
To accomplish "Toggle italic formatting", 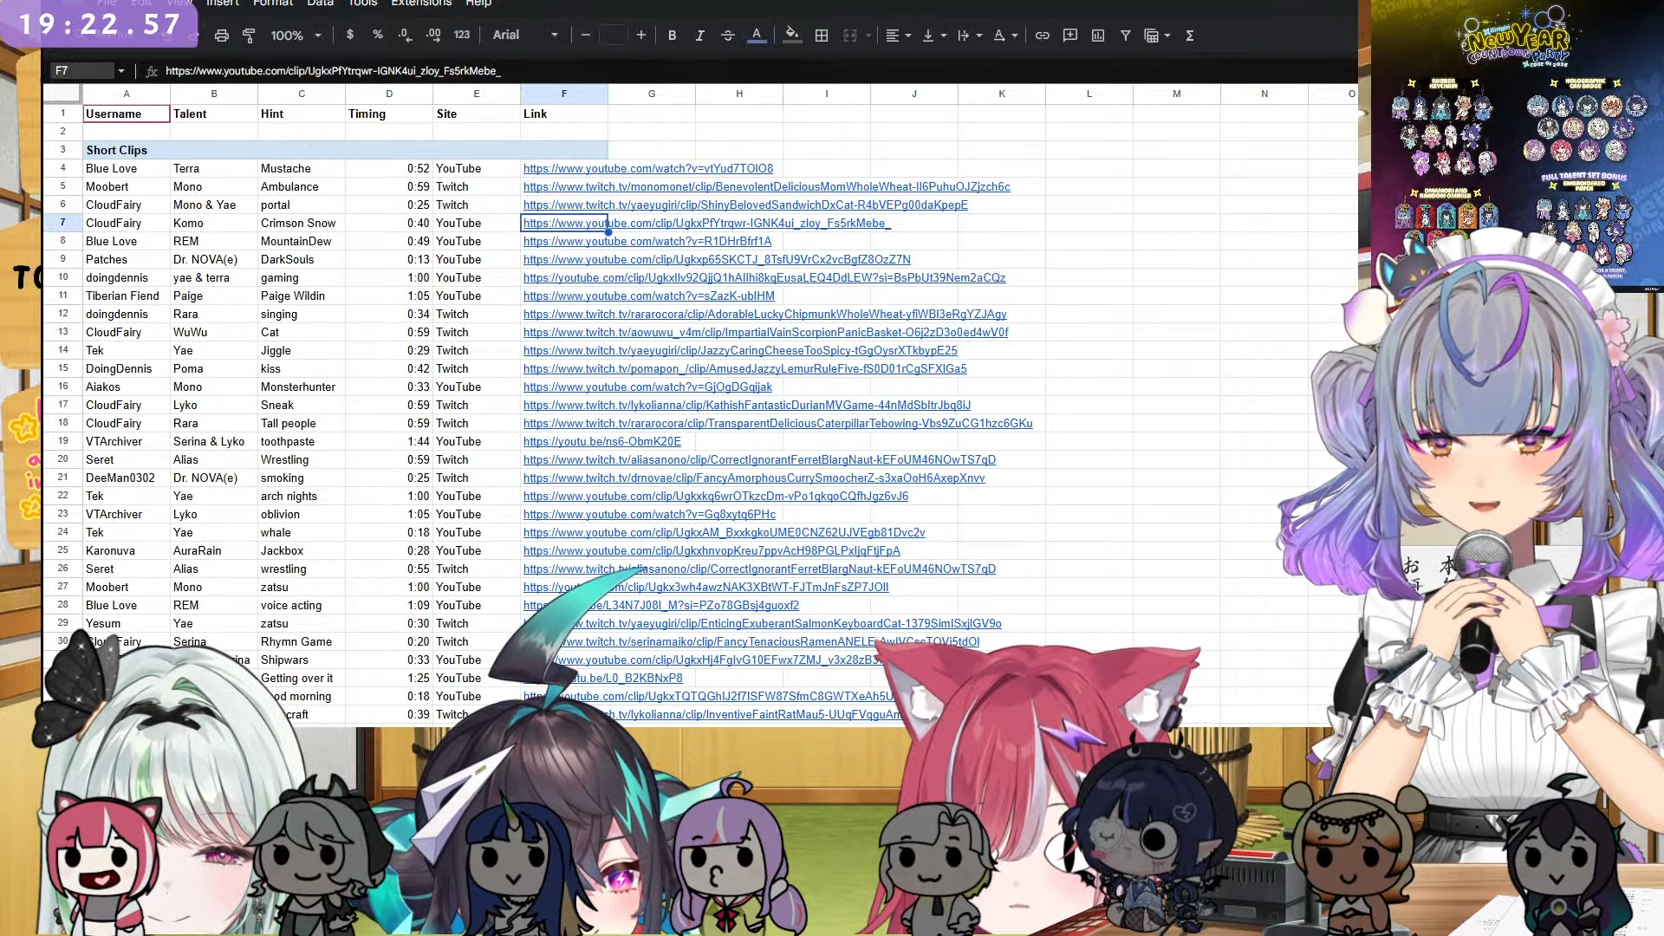I will pyautogui.click(x=699, y=36).
